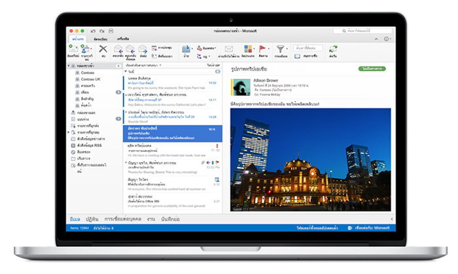Open the Filter funnel dropdown arrow
Screen dimensions: 458x274
point(287,49)
